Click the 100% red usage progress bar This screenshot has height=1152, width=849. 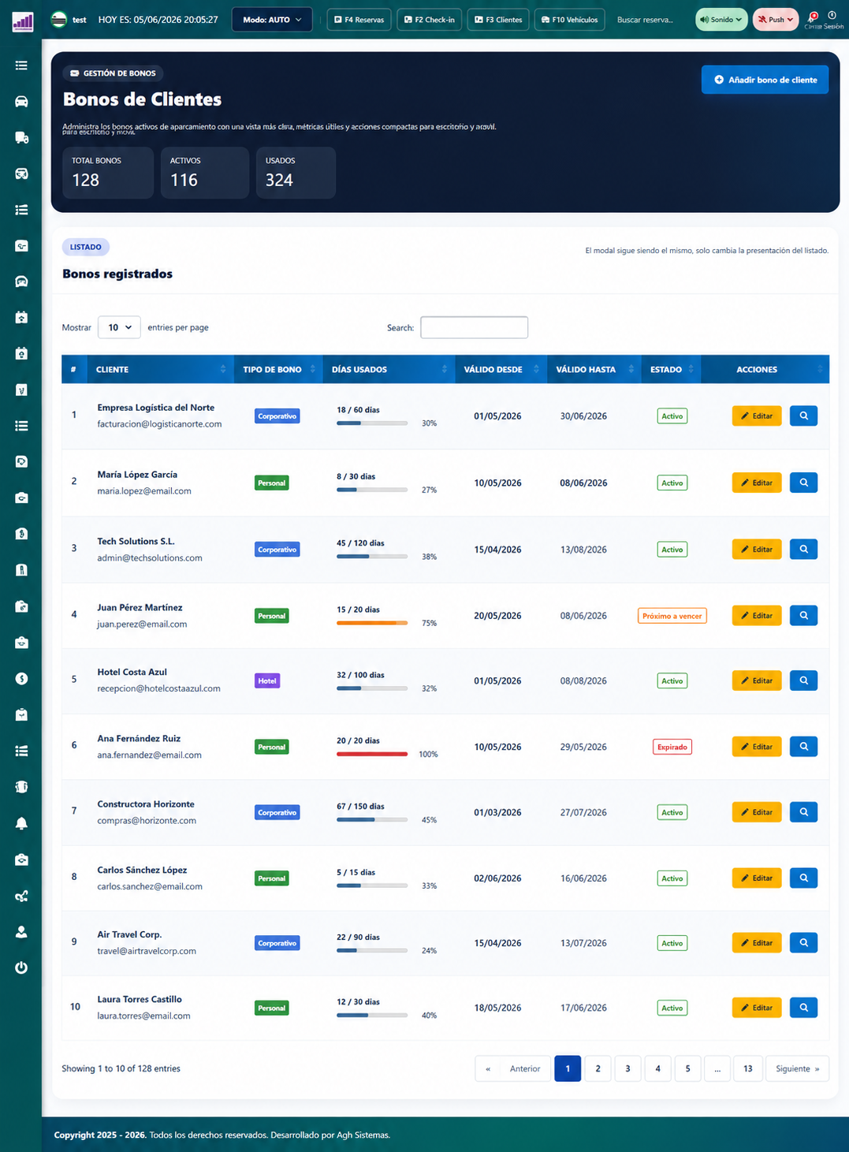click(x=372, y=754)
